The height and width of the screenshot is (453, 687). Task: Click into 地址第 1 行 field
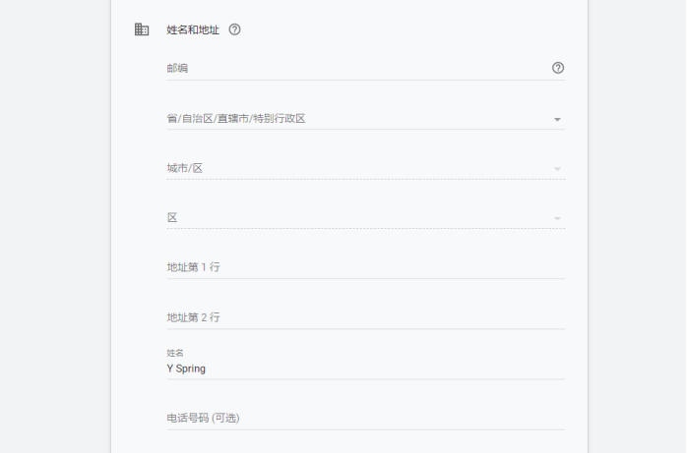[364, 267]
